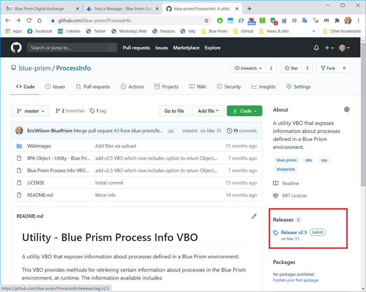Open the Apps bookmarks shortcut

click(14, 31)
